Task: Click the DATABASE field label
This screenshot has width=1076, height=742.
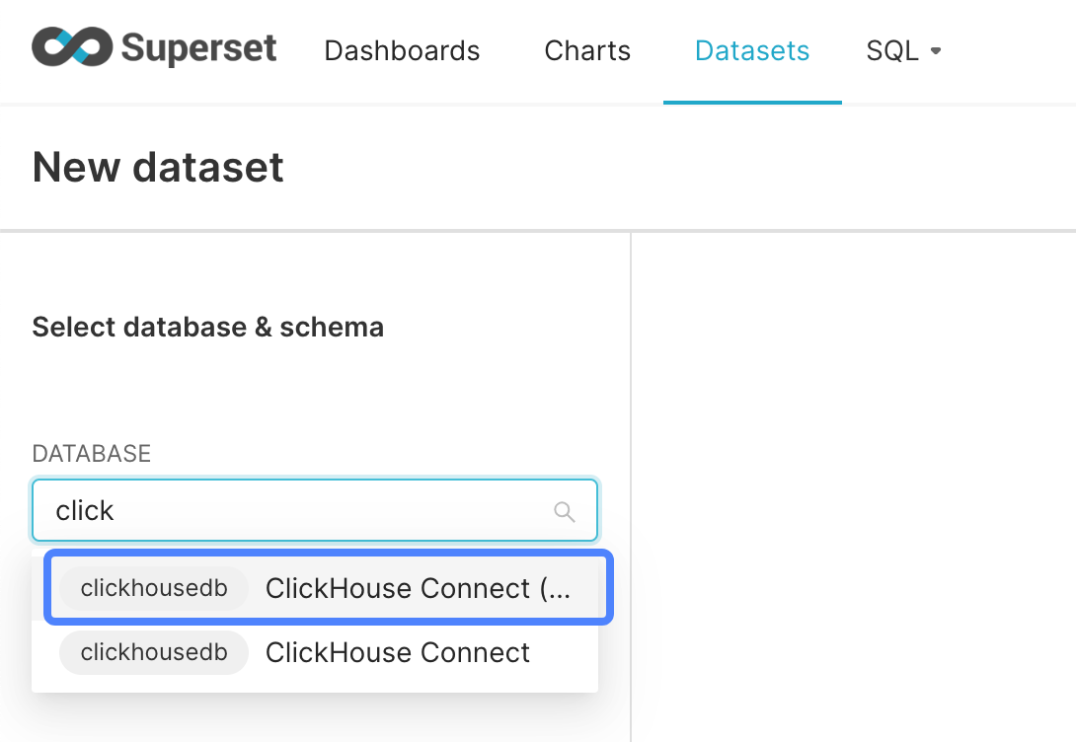Action: (91, 453)
